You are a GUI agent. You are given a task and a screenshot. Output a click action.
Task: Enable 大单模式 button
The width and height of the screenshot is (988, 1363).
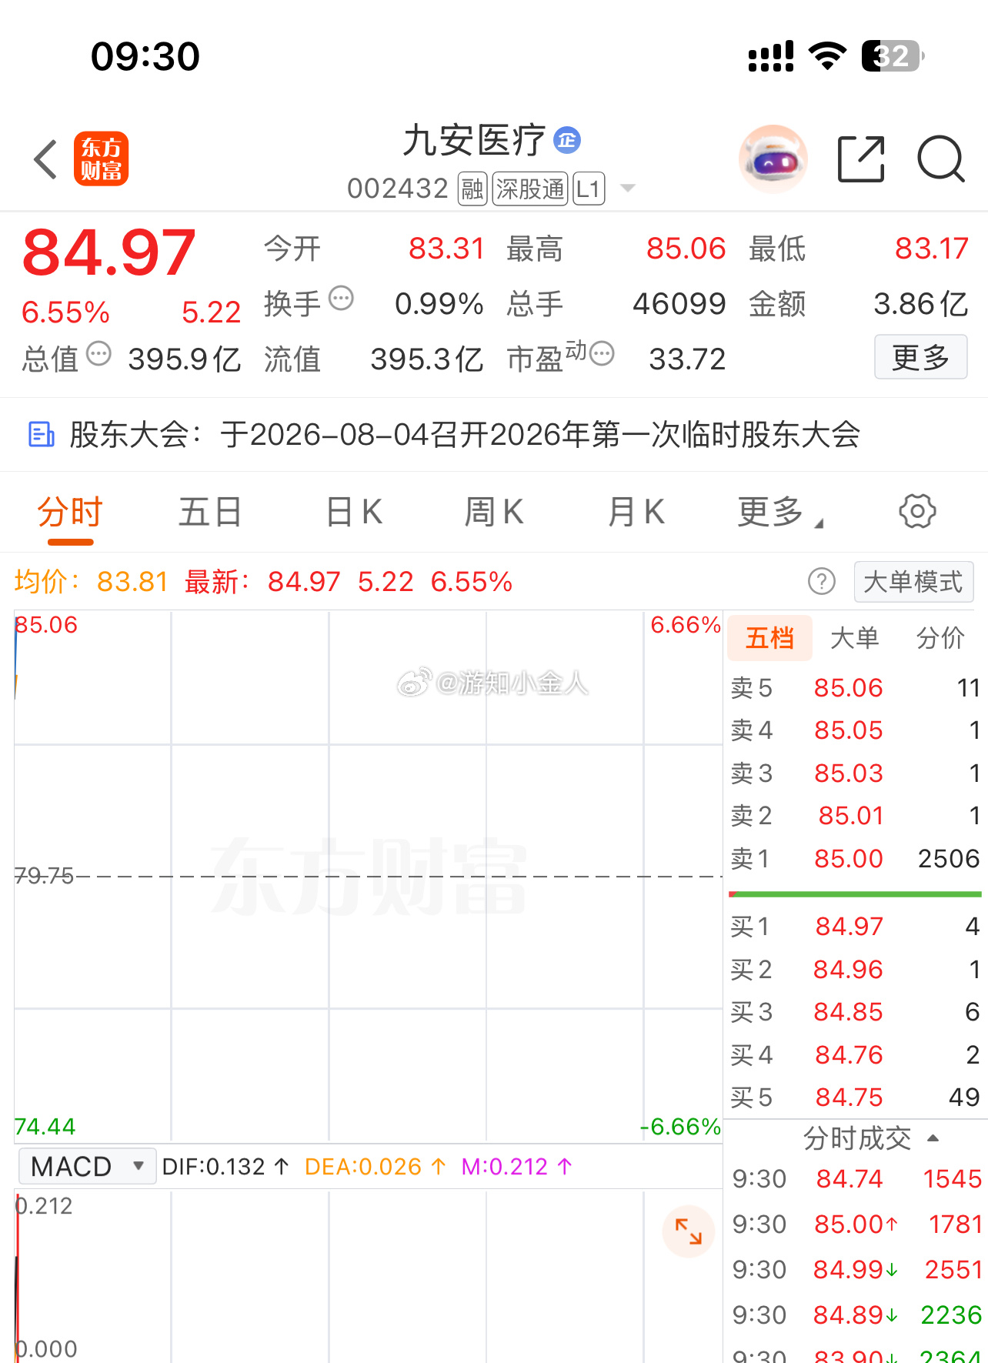tap(913, 582)
